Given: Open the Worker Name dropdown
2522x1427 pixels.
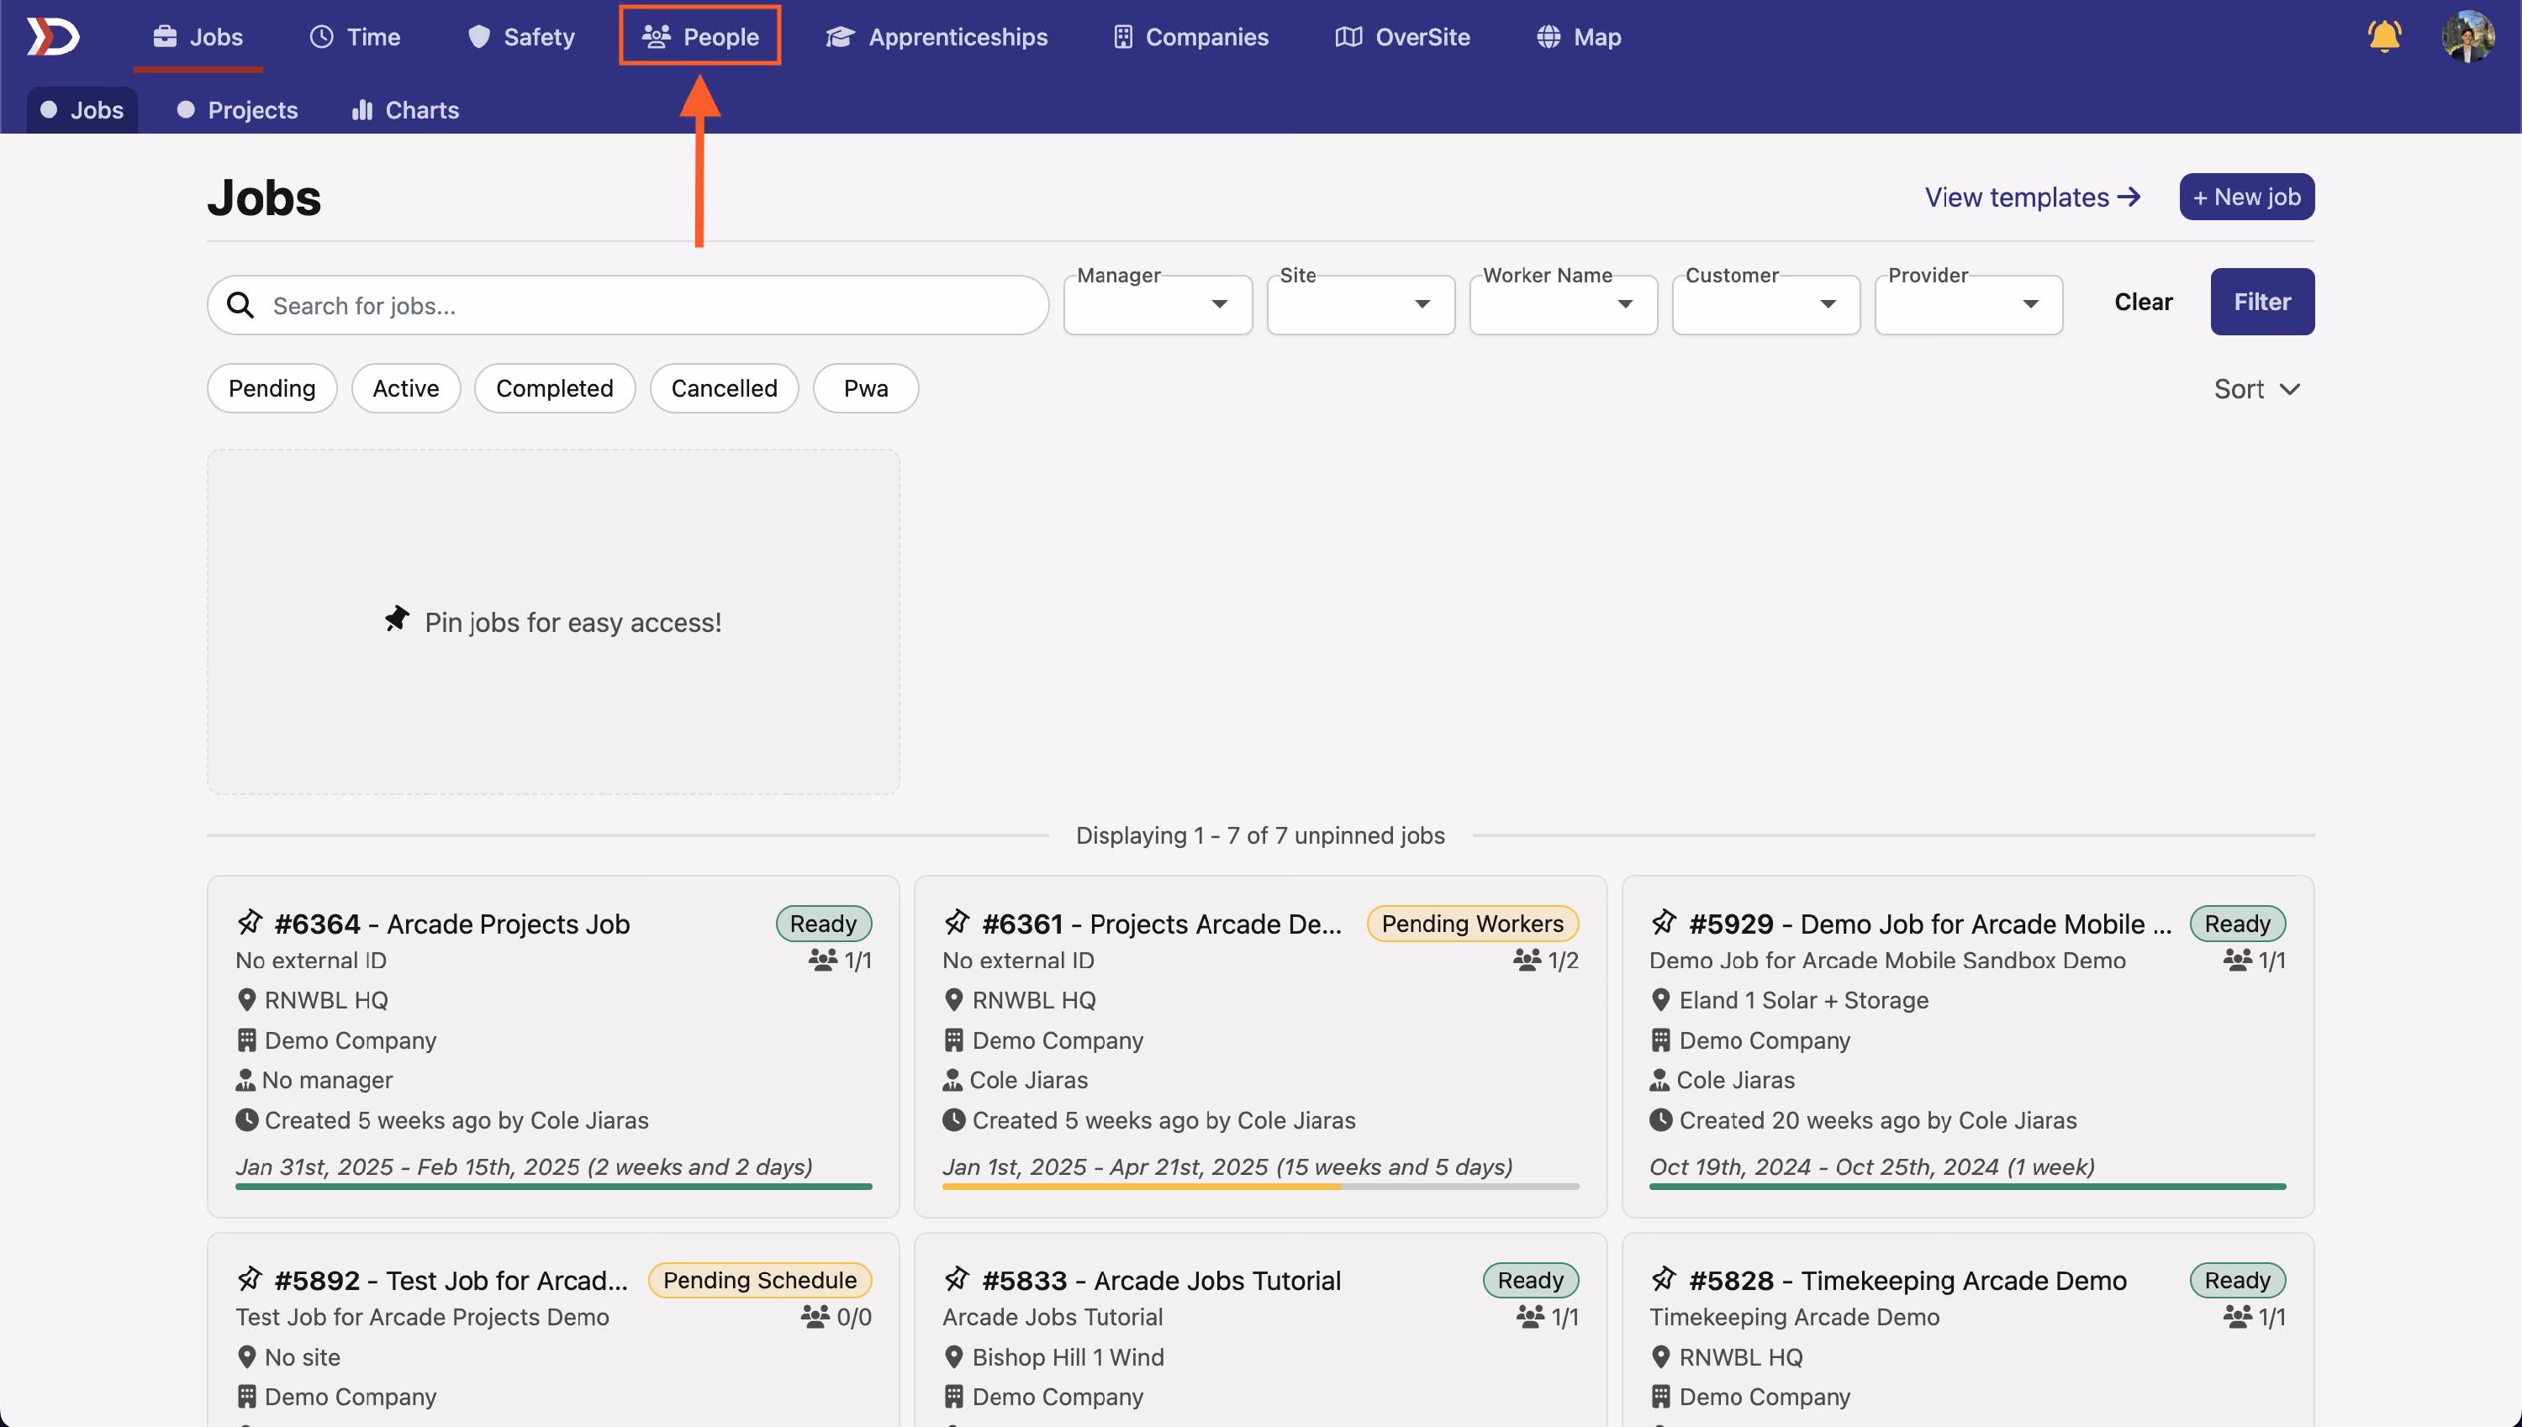Looking at the screenshot, I should pyautogui.click(x=1564, y=304).
